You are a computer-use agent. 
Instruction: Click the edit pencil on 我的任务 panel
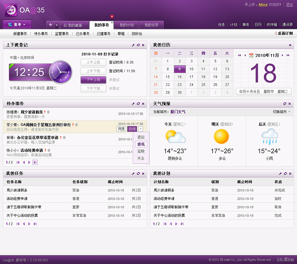(x=133, y=173)
